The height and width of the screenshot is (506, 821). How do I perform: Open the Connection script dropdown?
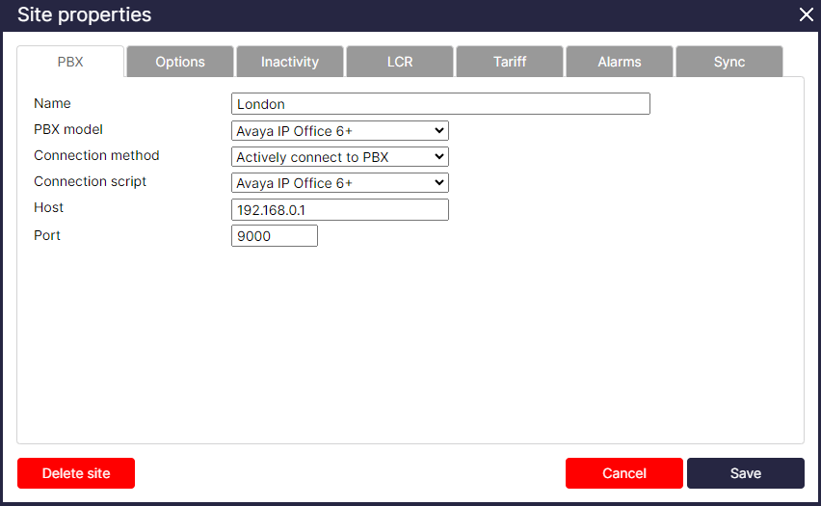coord(340,183)
